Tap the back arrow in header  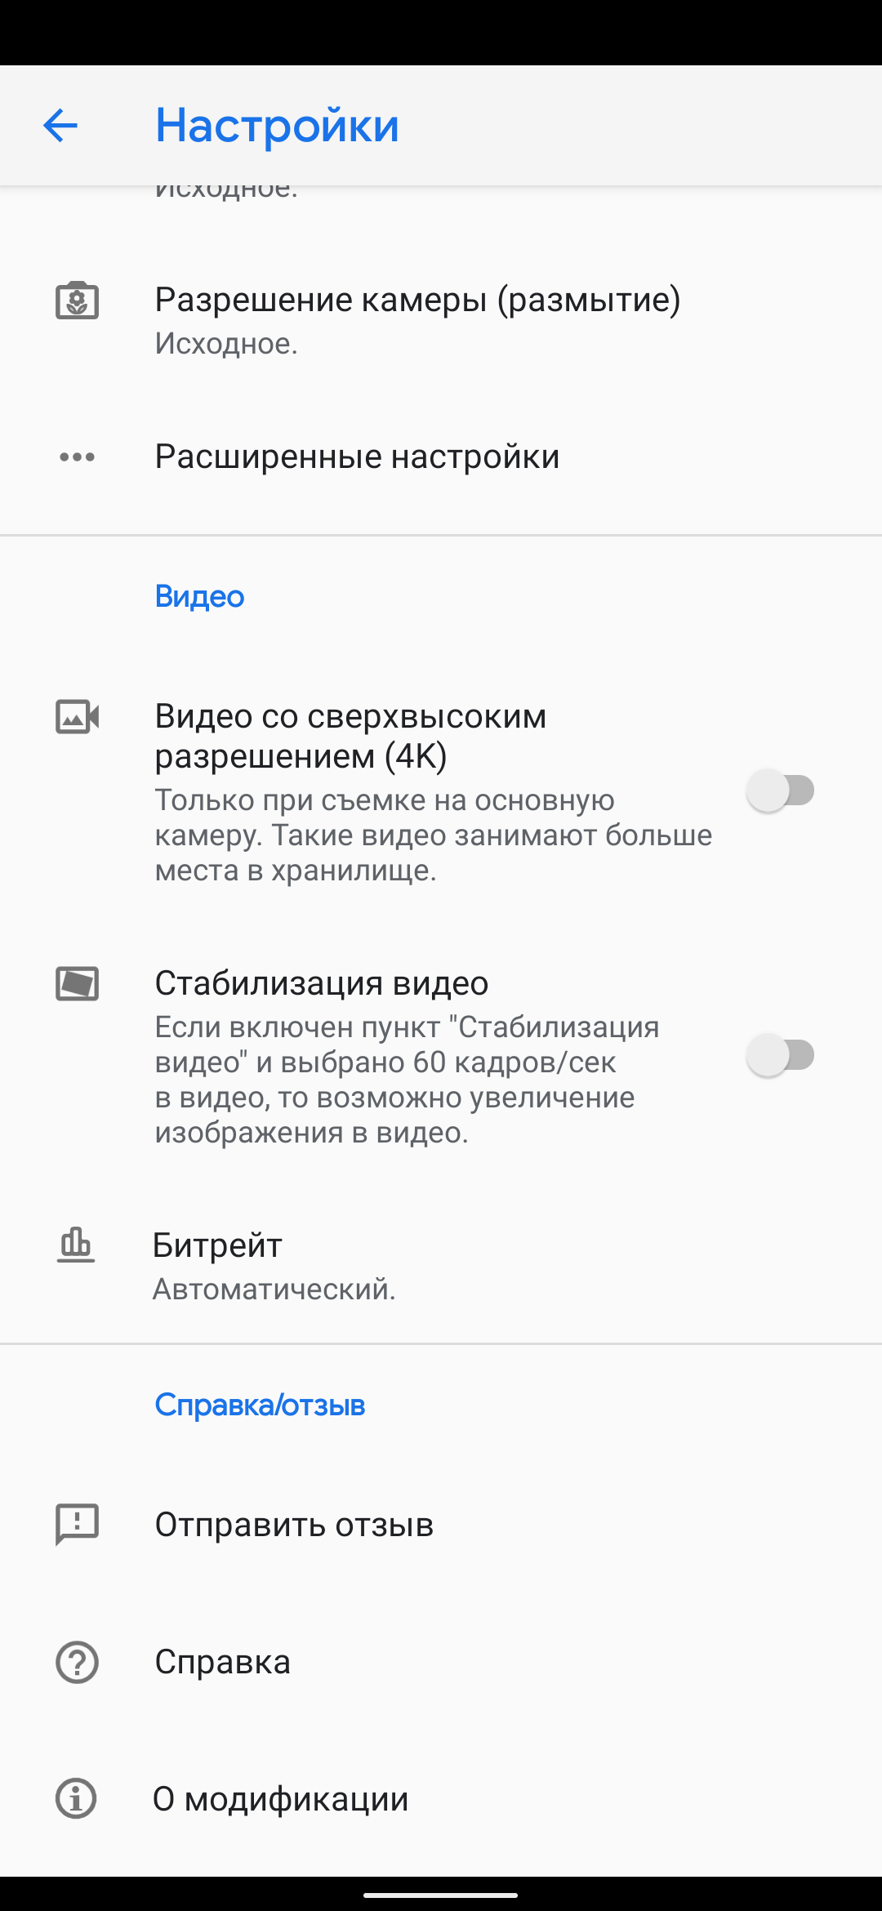click(60, 126)
